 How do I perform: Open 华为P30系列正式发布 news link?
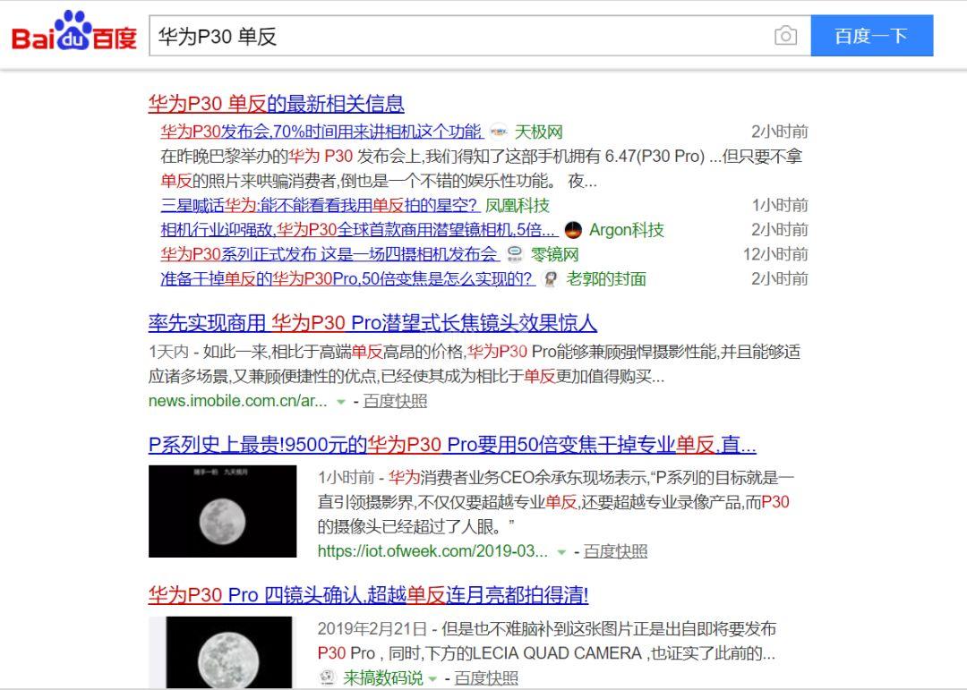(x=329, y=254)
